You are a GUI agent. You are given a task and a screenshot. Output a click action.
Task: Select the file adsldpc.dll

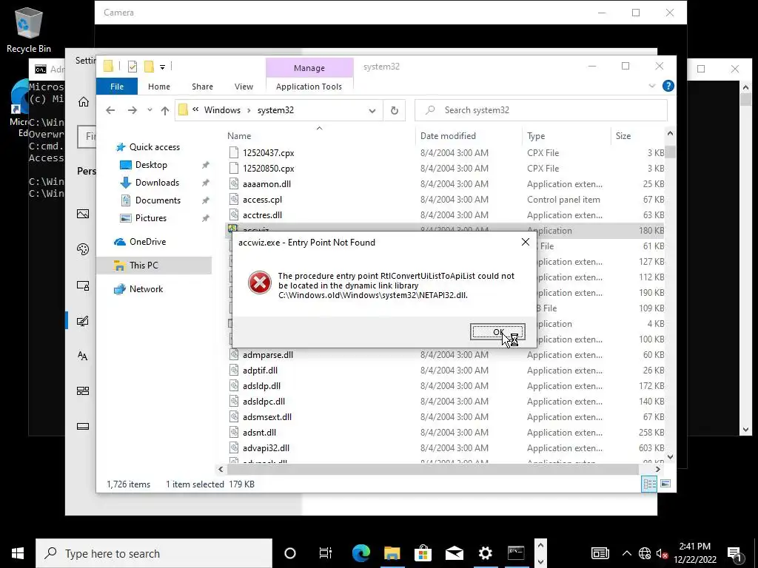click(264, 402)
